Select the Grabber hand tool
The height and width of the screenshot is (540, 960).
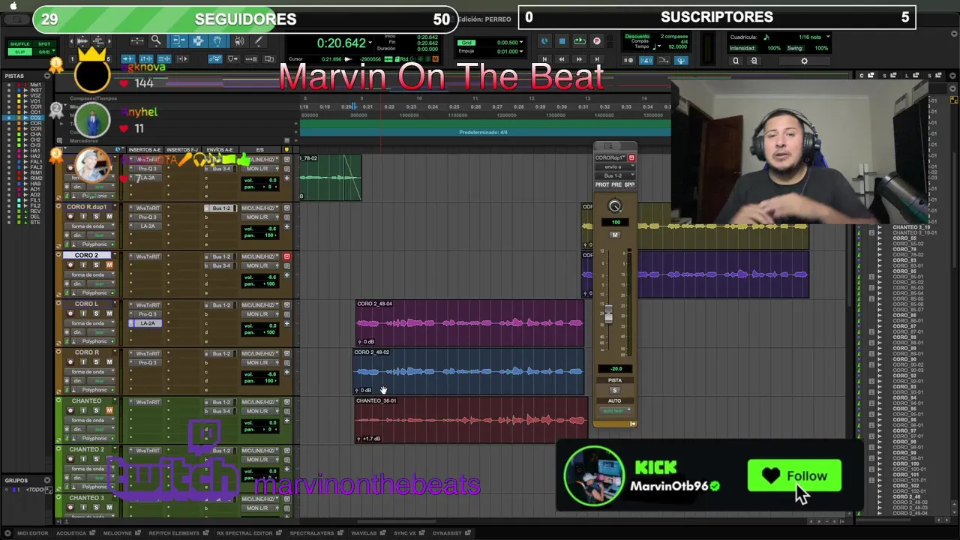[x=217, y=41]
